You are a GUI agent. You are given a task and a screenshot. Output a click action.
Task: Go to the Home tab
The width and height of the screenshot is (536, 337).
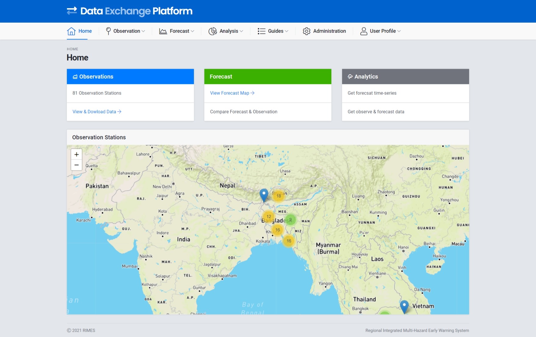coord(79,31)
